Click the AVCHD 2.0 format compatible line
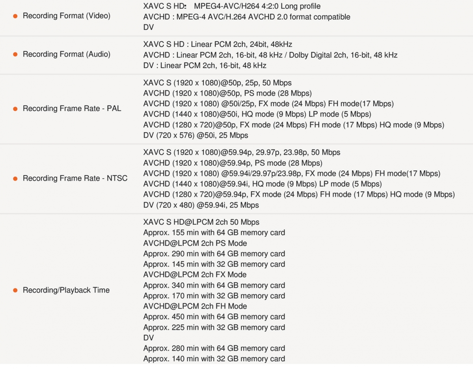 246,17
